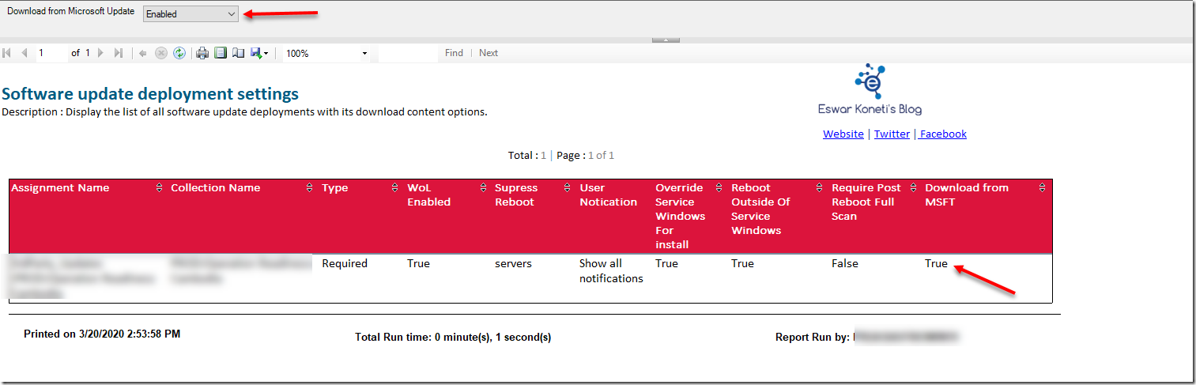Click 'Printed on 3/20/2020' footer text
The width and height of the screenshot is (1196, 385).
[x=102, y=334]
